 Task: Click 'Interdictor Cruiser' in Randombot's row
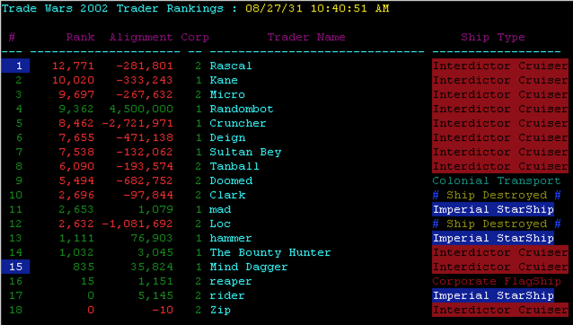pos(500,109)
